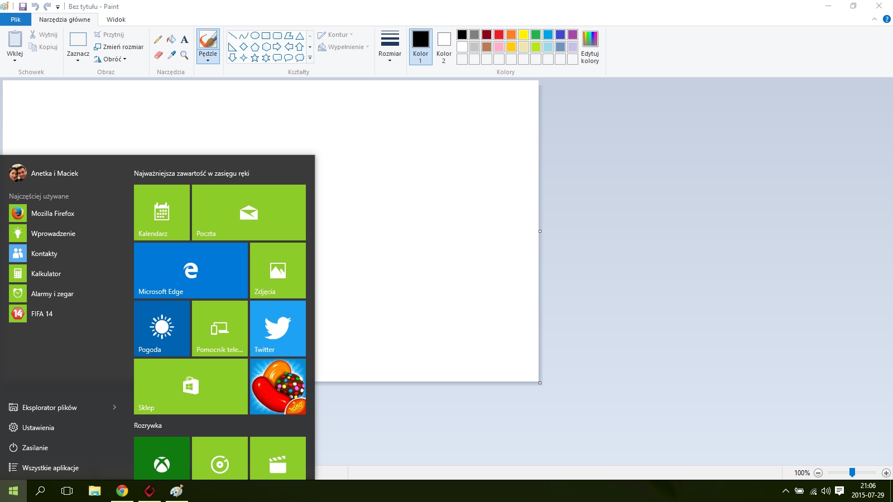Expand the shapes gallery more arrow

(310, 58)
